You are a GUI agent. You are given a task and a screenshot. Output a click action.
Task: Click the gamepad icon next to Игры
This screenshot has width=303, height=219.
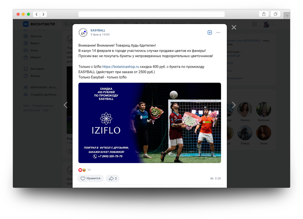(26, 50)
